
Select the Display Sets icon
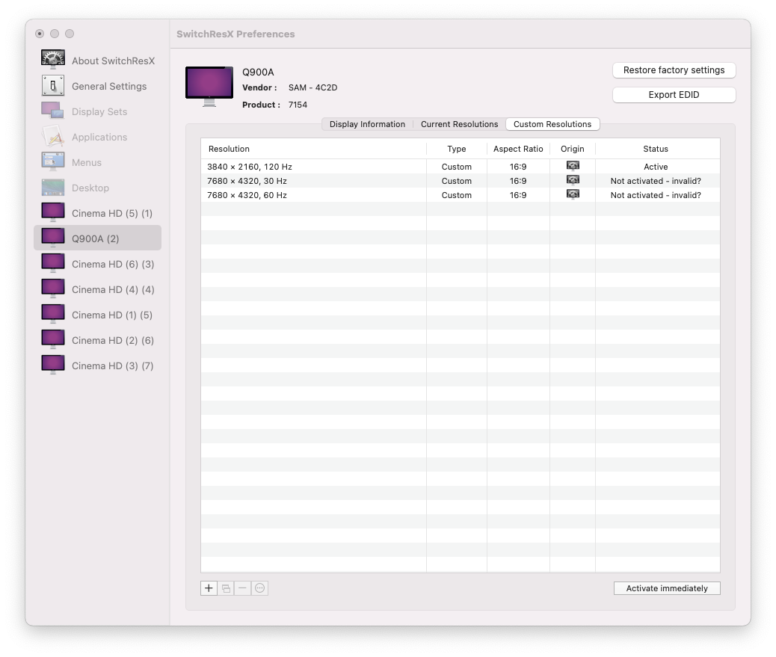(x=52, y=111)
